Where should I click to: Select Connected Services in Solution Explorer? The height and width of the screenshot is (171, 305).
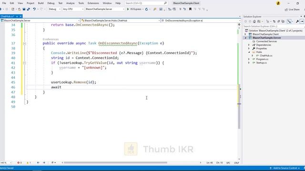click(x=266, y=41)
